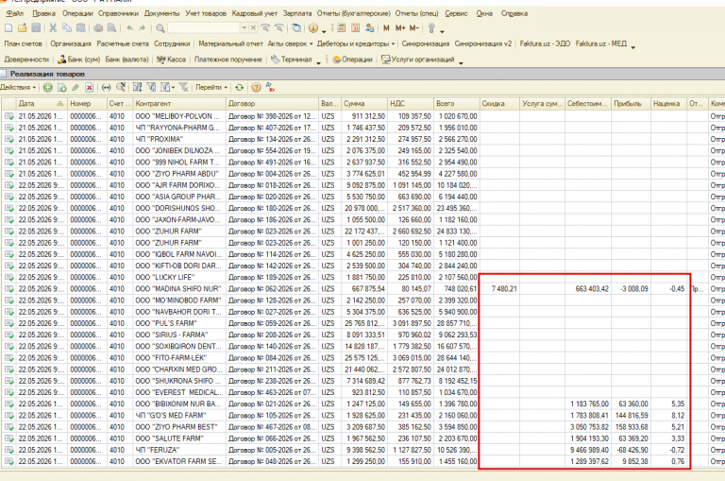
Task: Click the Copy icon in main toolbar
Action: pyautogui.click(x=67, y=28)
